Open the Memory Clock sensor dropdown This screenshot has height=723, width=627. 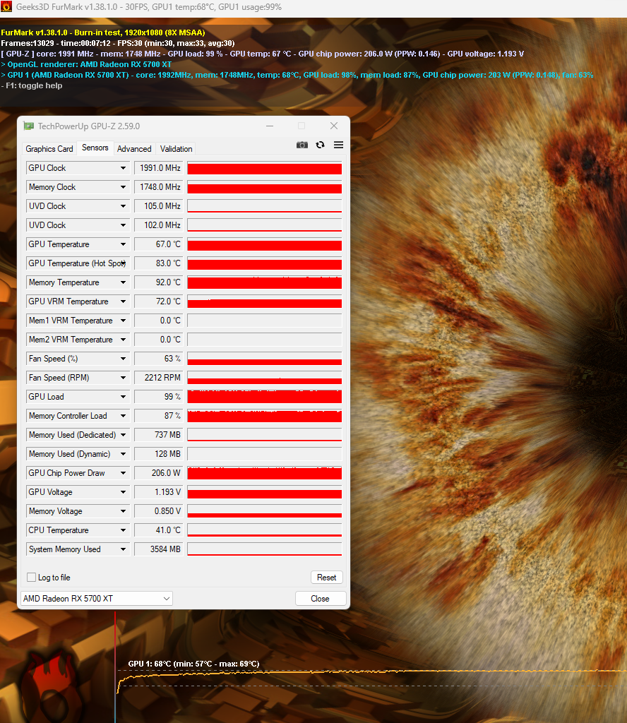click(x=123, y=187)
